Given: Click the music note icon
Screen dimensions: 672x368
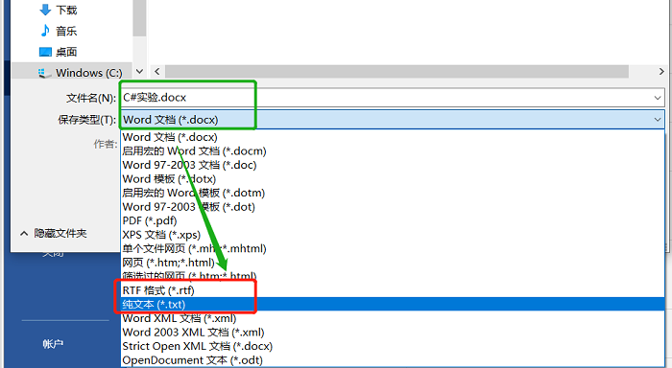Looking at the screenshot, I should [x=45, y=31].
